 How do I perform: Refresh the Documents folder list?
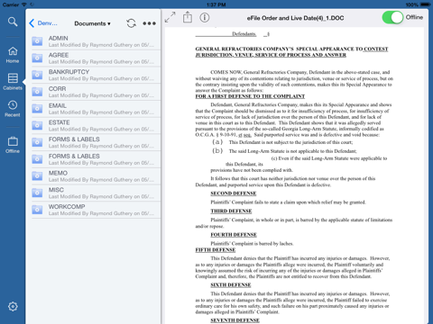tap(131, 23)
